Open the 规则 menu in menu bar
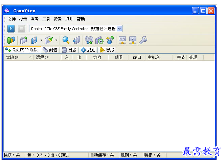Image resolution: width=224 pixels, height=162 pixels. click(x=69, y=19)
